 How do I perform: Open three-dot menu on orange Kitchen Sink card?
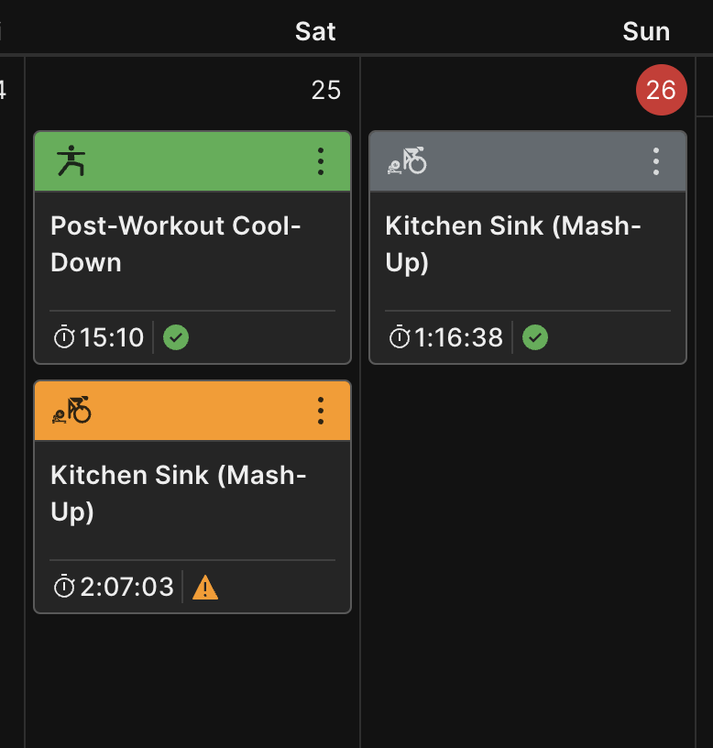(x=321, y=411)
